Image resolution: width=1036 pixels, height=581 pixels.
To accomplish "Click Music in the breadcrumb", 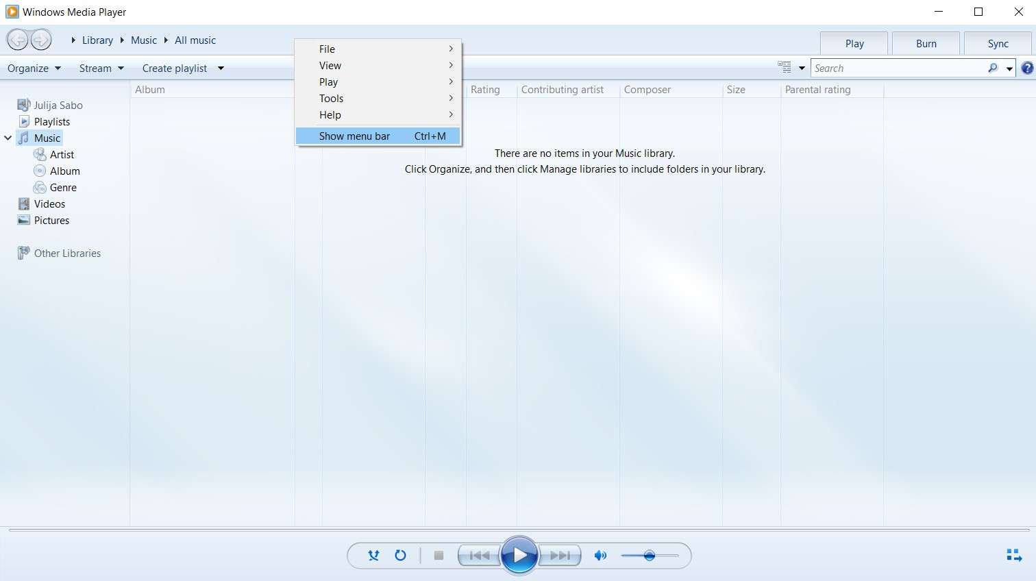I will 144,40.
